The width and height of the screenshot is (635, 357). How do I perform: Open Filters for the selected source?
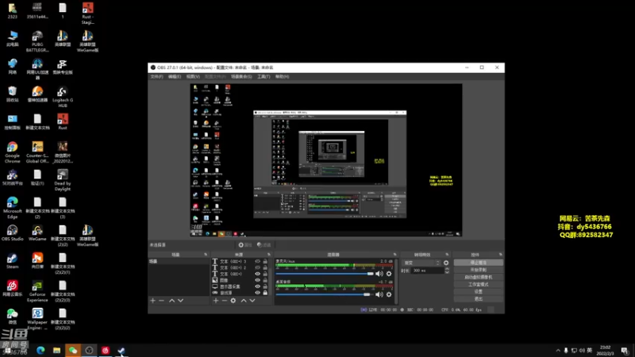click(x=264, y=245)
